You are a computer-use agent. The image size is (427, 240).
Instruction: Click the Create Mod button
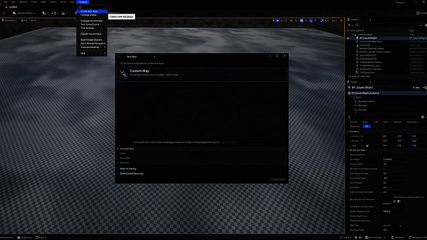click(x=277, y=180)
